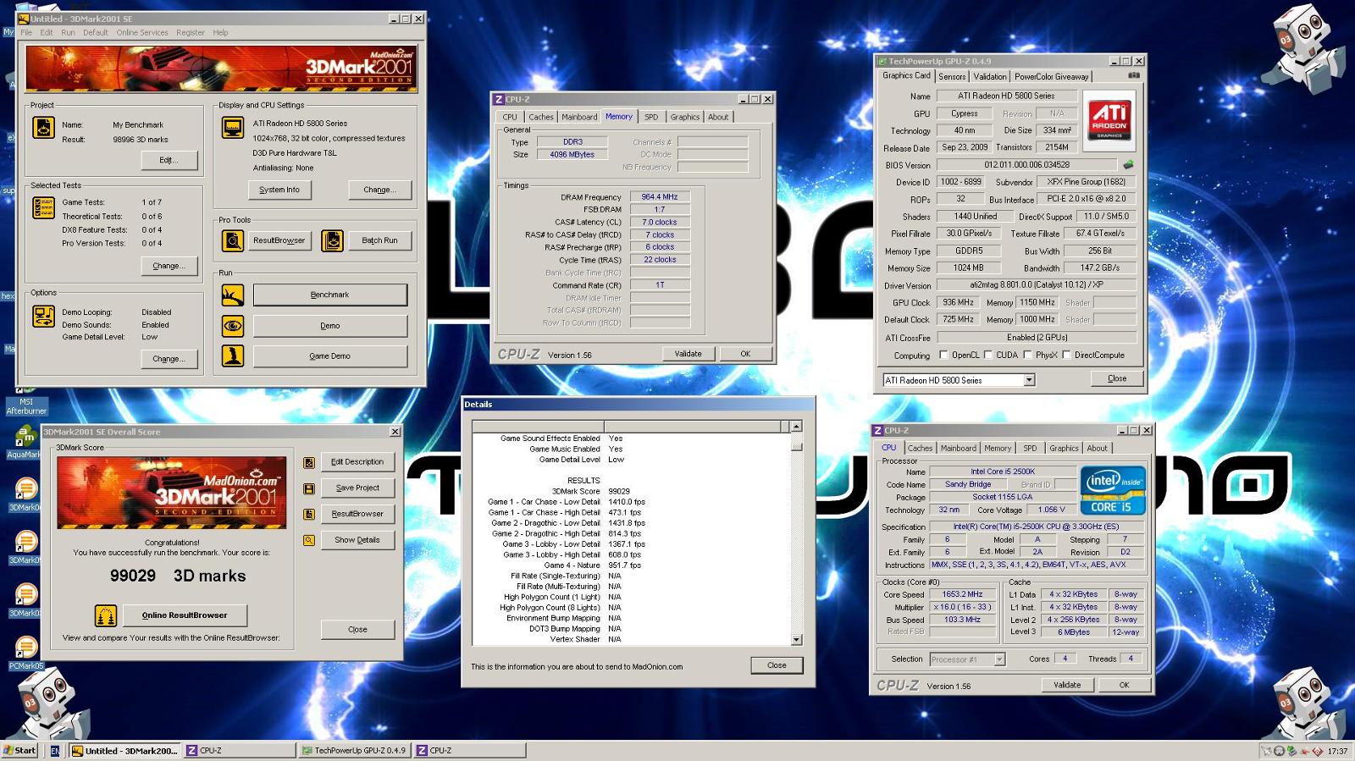Open the Processor #1 selection dropdown in CPU-Z
1355x761 pixels.
(x=999, y=659)
